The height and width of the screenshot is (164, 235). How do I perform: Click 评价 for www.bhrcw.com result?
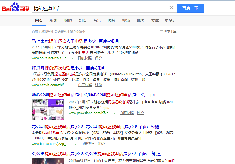tap(101, 144)
